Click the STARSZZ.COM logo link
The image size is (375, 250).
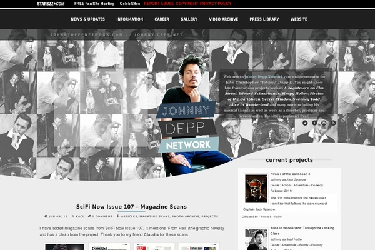pyautogui.click(x=51, y=4)
